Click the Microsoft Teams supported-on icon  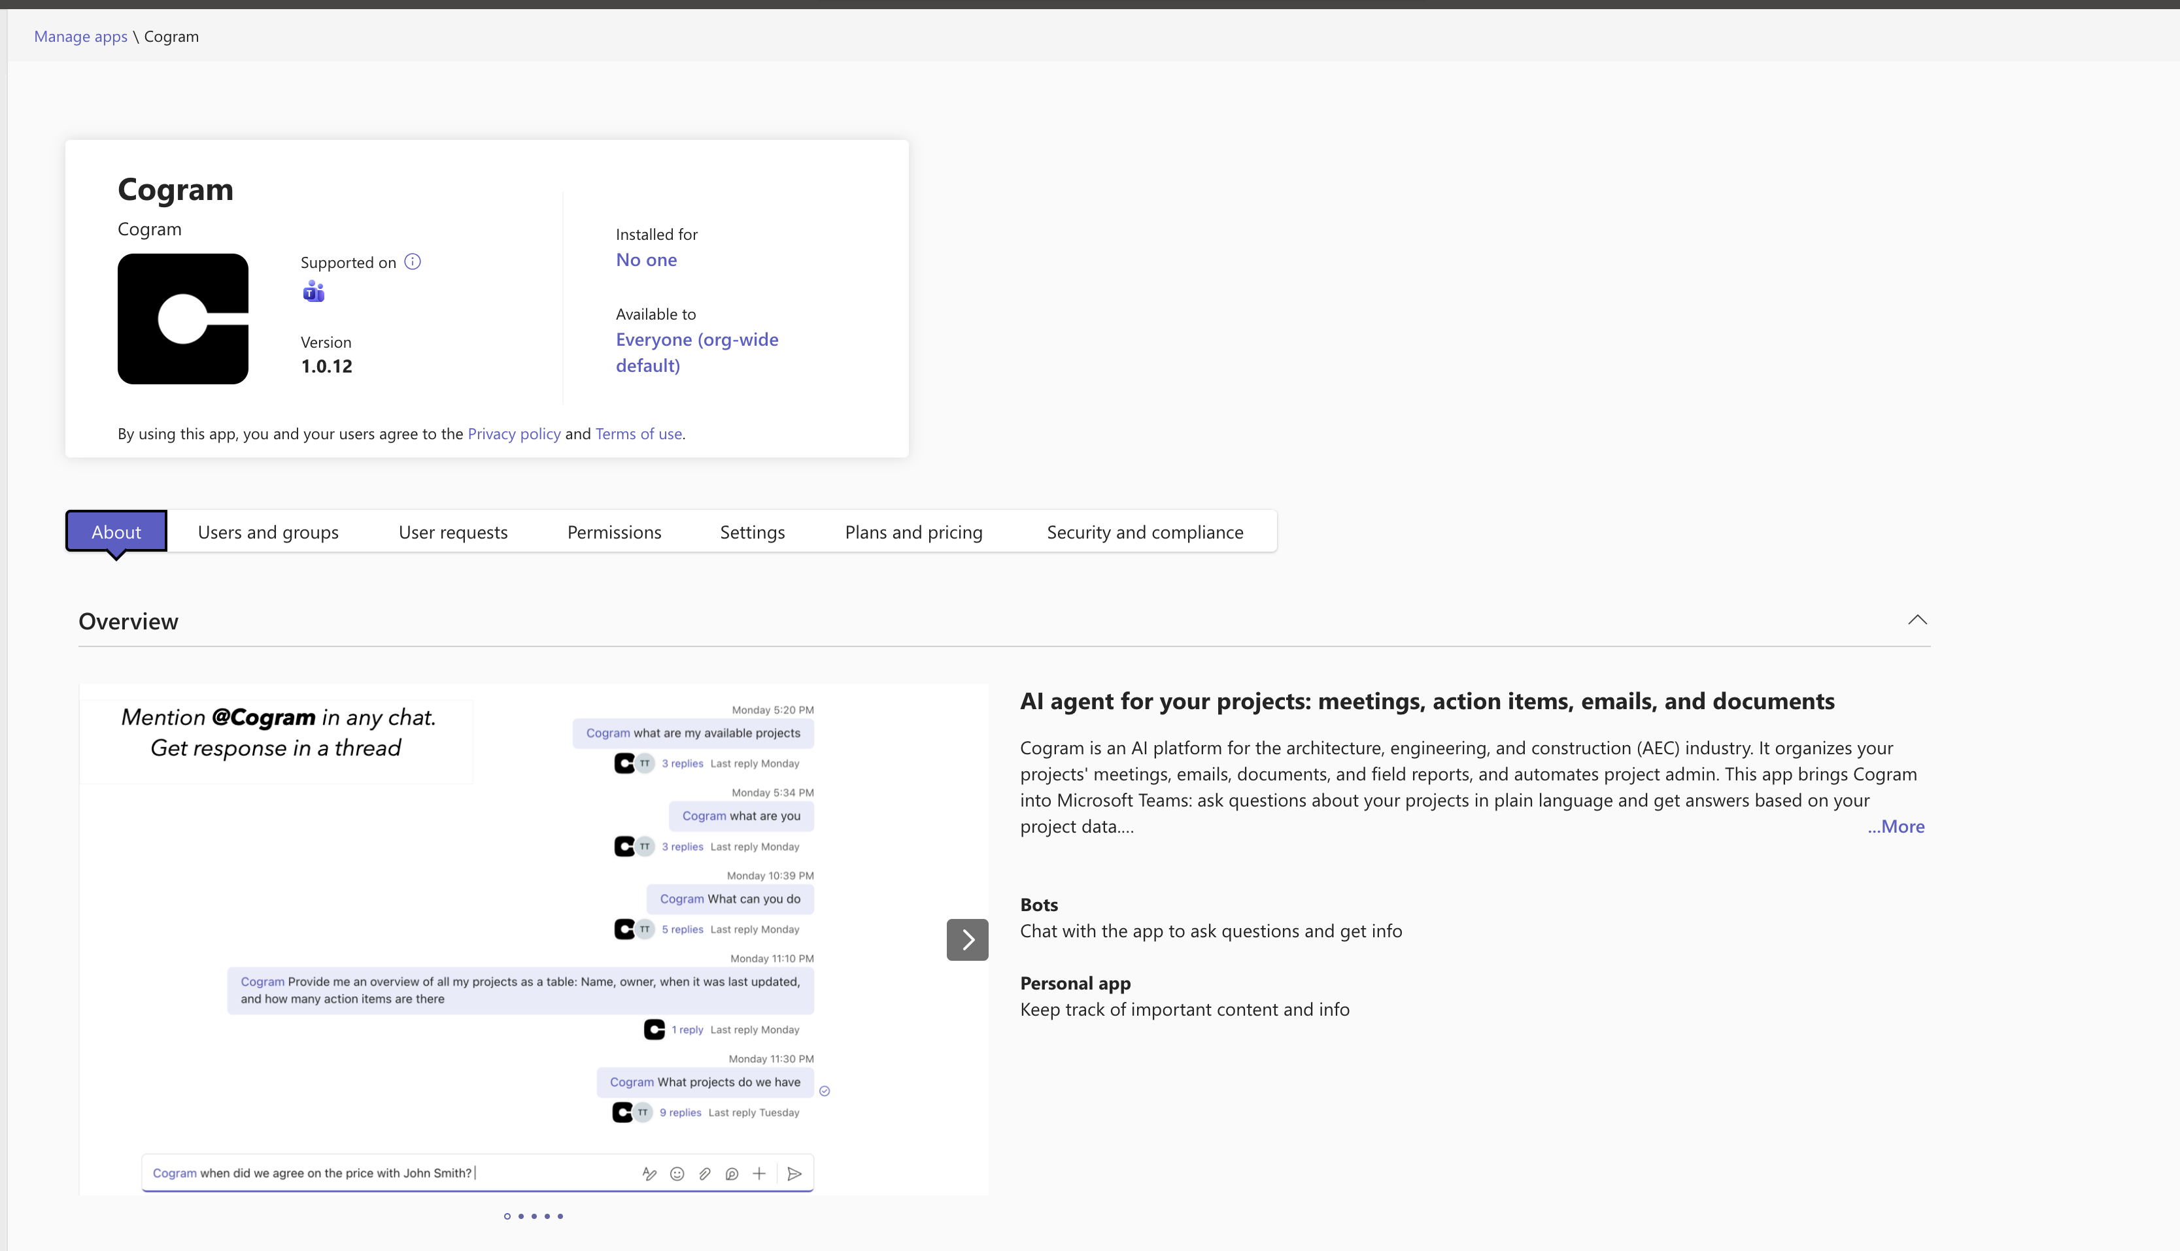(x=314, y=292)
